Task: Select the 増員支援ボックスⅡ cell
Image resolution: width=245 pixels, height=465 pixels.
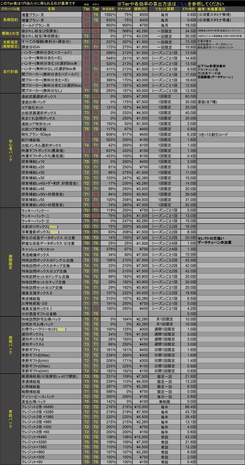Action: (51, 293)
